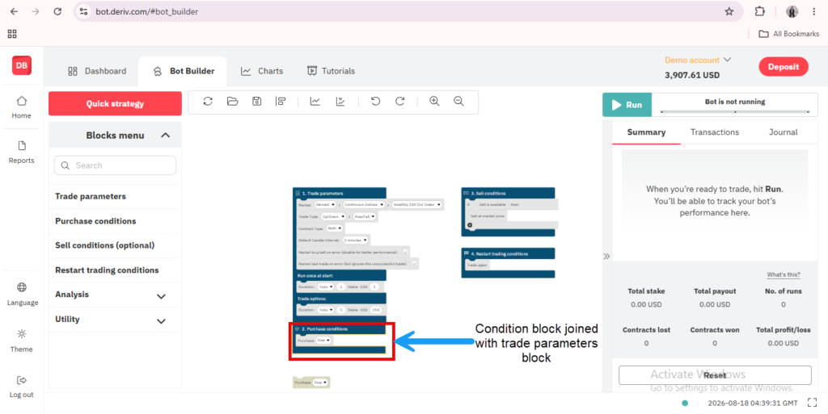Screen dimensions: 828x414
Task: Open the Journal tab
Action: (x=783, y=132)
